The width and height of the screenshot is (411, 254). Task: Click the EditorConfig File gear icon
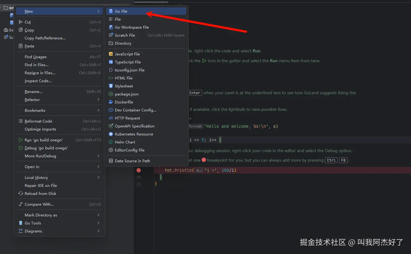[x=111, y=150]
